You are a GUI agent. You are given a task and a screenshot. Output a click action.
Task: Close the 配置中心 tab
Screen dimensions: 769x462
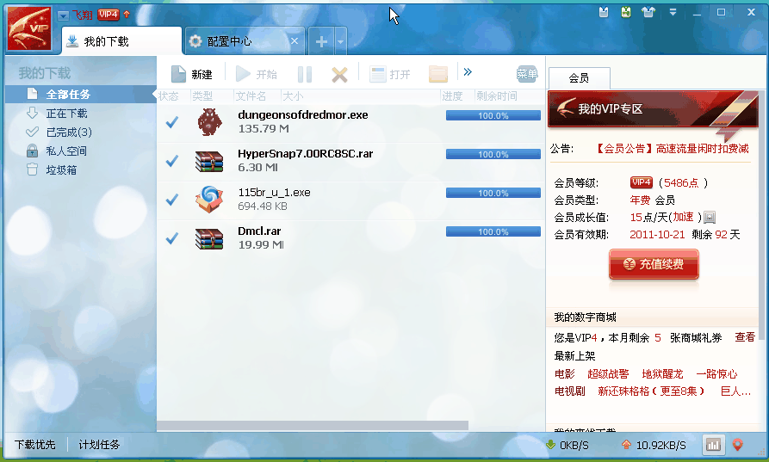(x=295, y=41)
